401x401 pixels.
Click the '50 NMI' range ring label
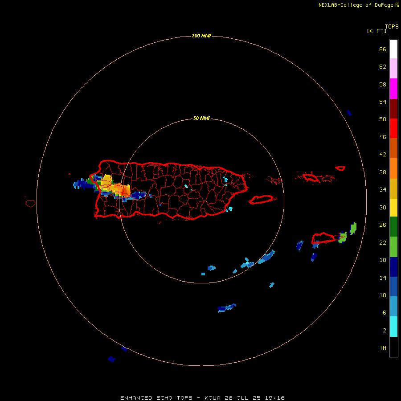pos(201,118)
